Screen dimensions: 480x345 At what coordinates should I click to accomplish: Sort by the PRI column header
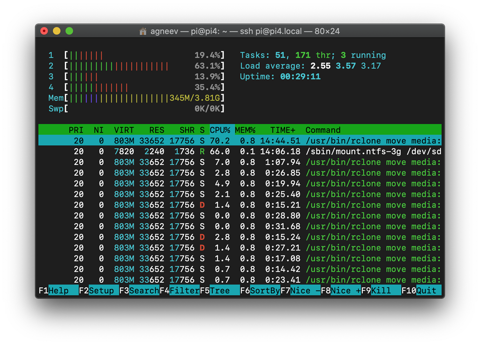[x=76, y=130]
